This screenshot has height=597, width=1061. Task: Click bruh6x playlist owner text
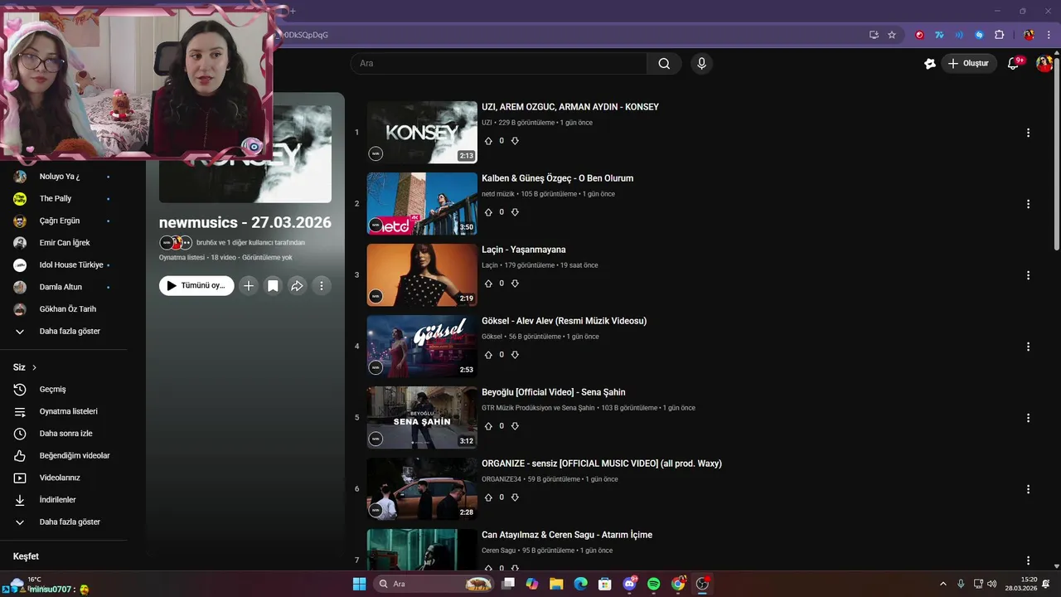pyautogui.click(x=207, y=243)
